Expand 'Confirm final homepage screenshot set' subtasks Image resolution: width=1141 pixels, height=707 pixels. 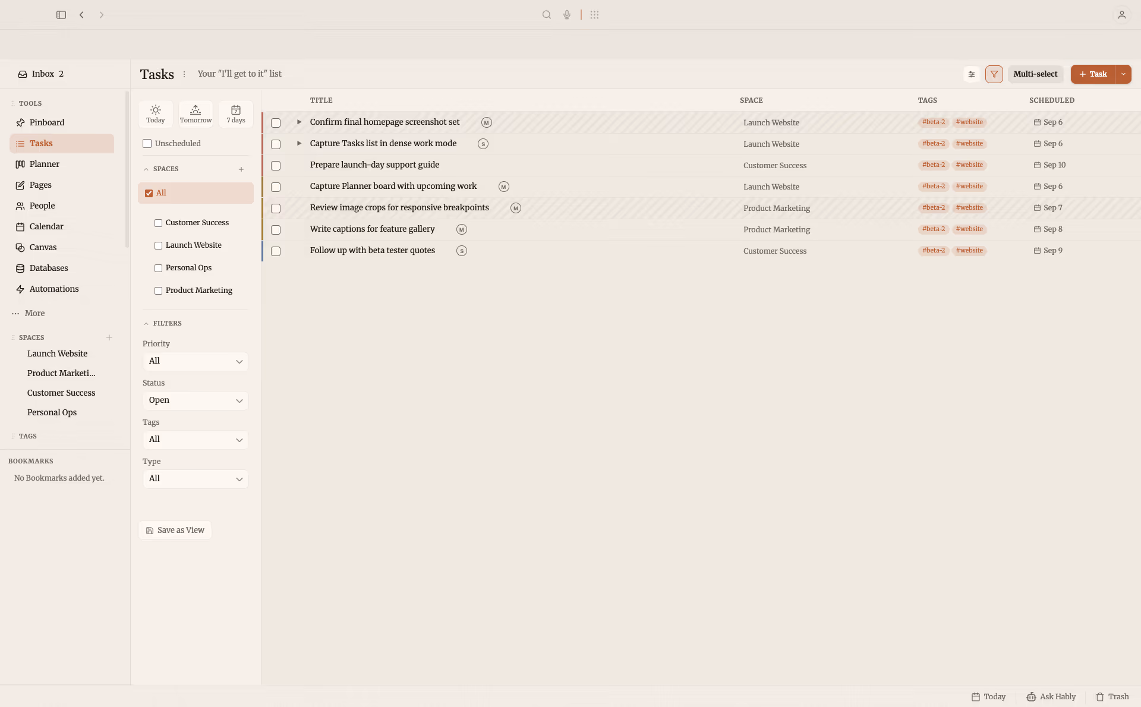(299, 122)
